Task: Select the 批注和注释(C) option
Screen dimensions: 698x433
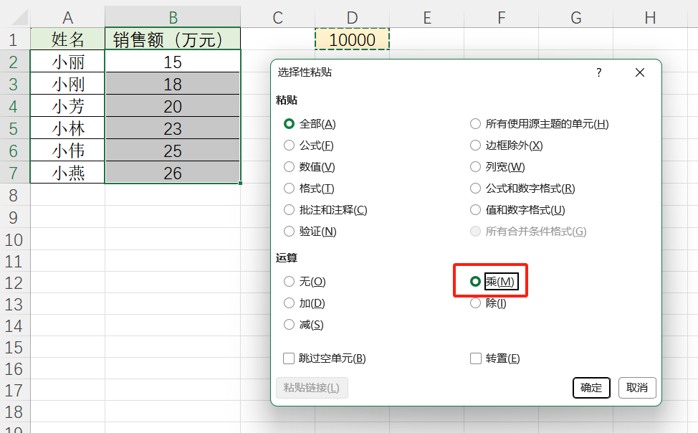Action: point(290,209)
